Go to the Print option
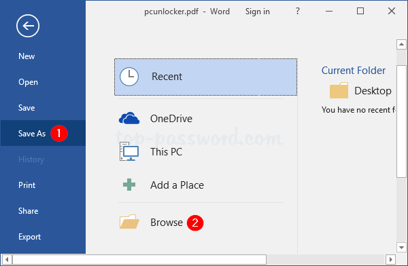This screenshot has height=266, width=408. point(27,185)
